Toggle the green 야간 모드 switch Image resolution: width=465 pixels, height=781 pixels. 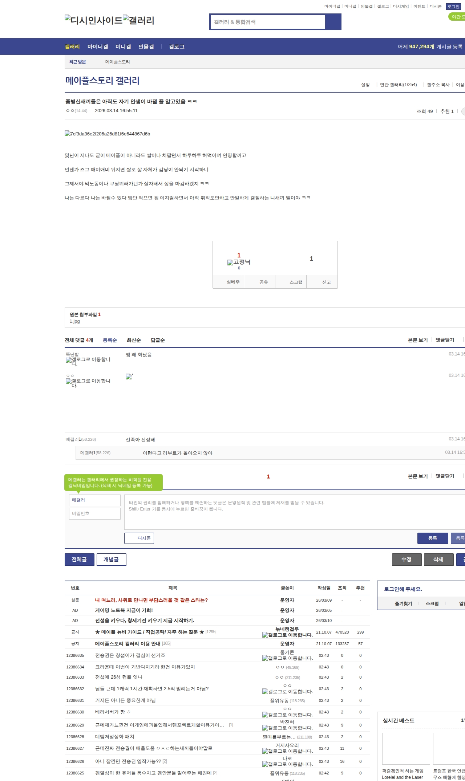pyautogui.click(x=457, y=17)
